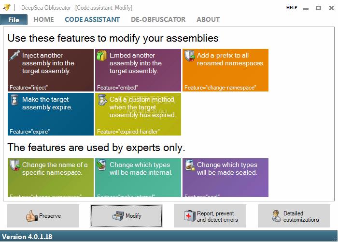Switch to the HOME tab
338x242 pixels.
pyautogui.click(x=43, y=19)
